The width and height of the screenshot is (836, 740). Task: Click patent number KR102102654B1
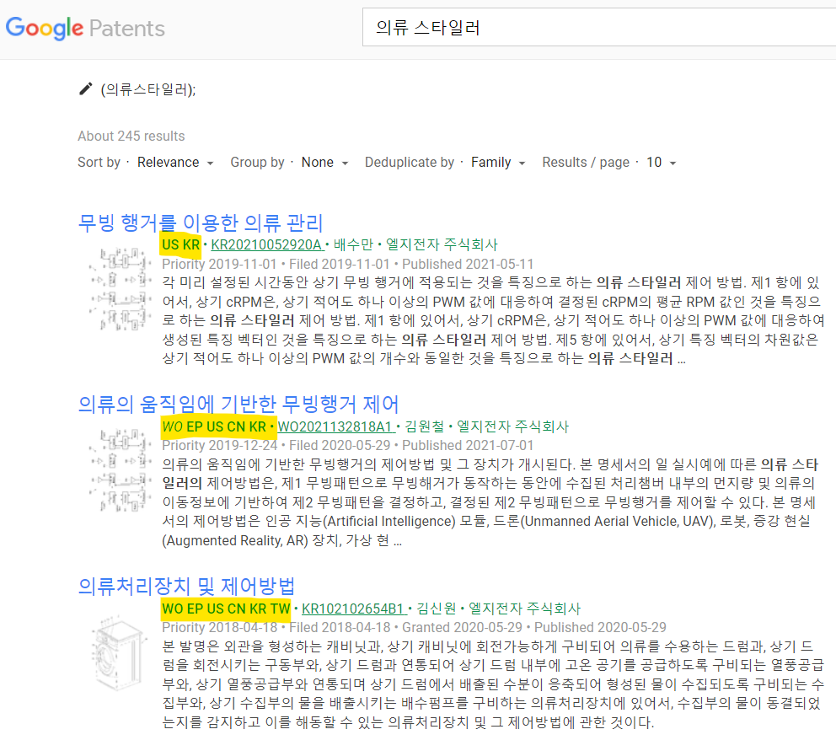click(354, 609)
